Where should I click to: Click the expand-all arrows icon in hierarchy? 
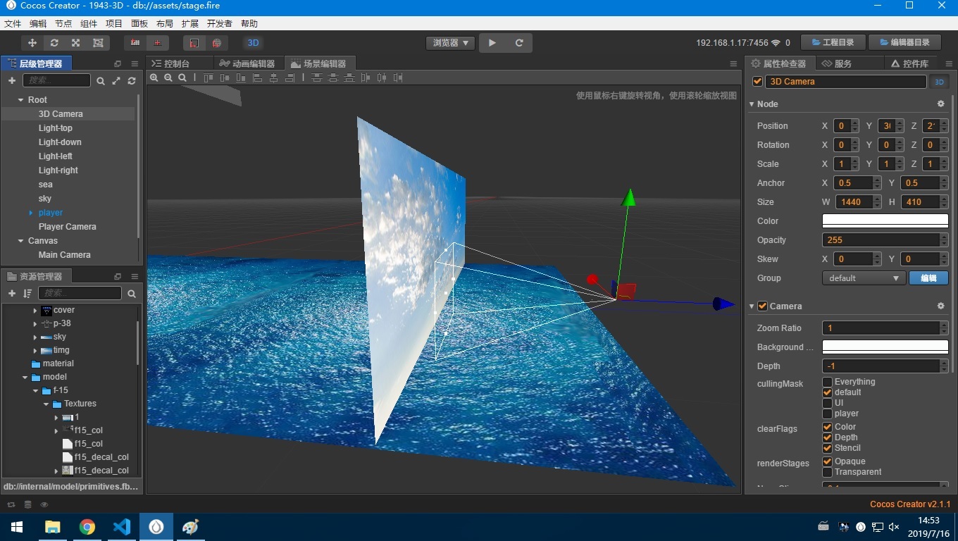tap(116, 81)
